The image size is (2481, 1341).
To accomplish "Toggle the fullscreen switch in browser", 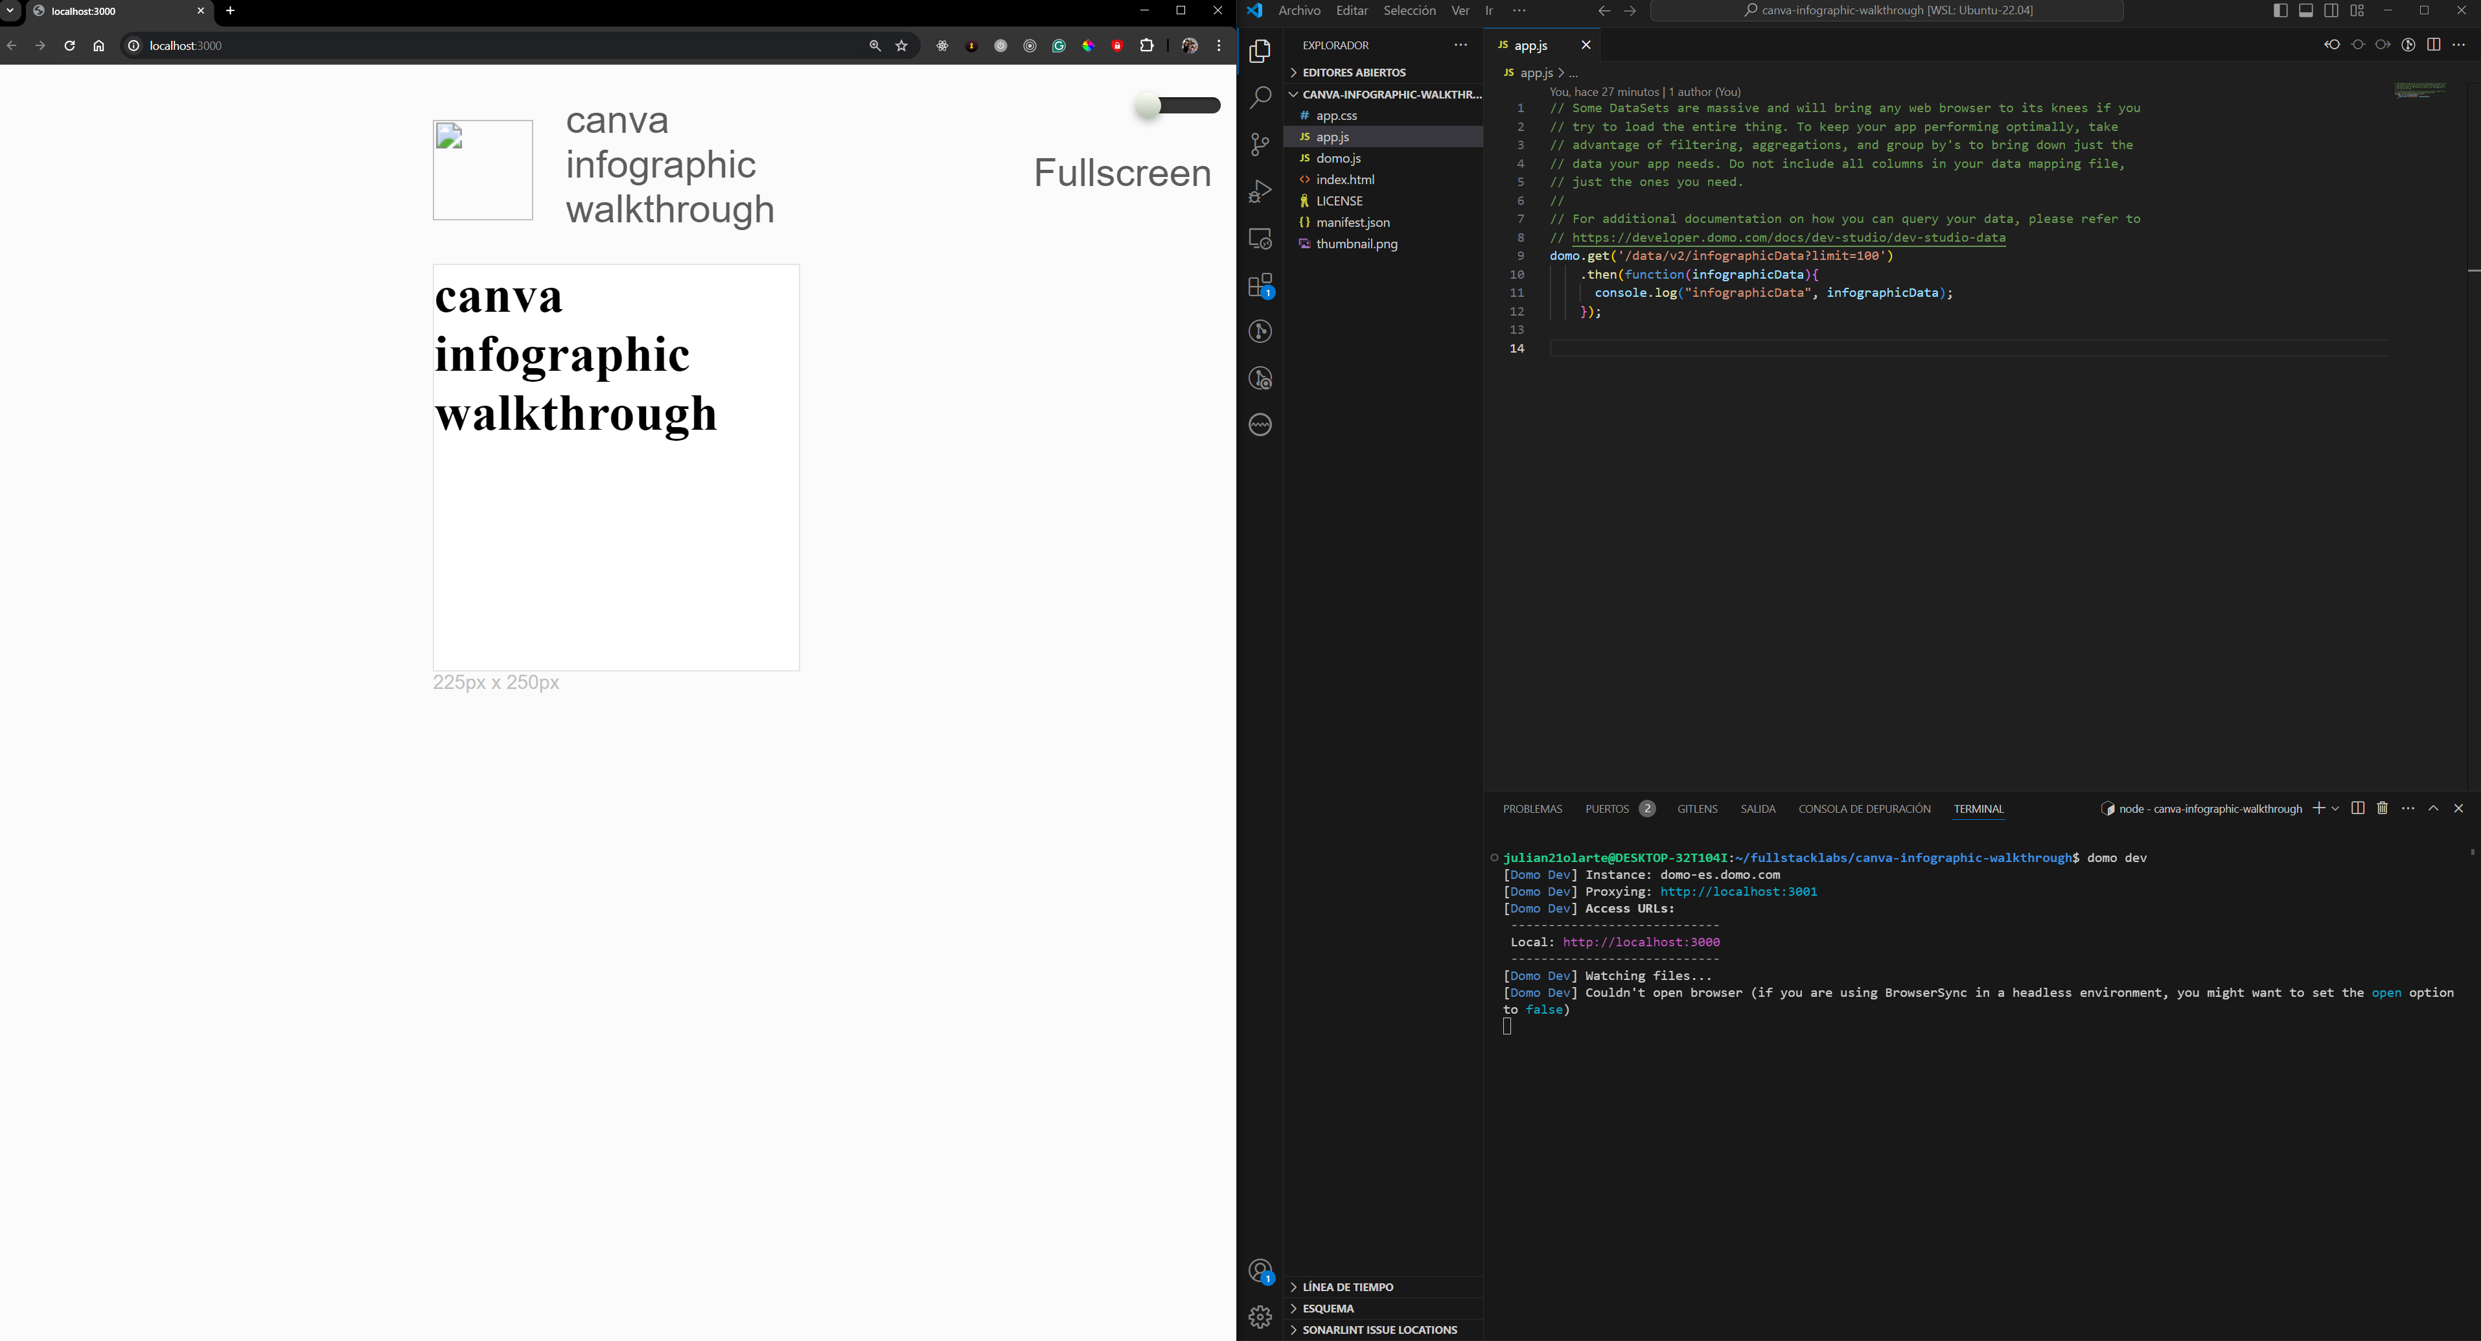I will pyautogui.click(x=1177, y=106).
